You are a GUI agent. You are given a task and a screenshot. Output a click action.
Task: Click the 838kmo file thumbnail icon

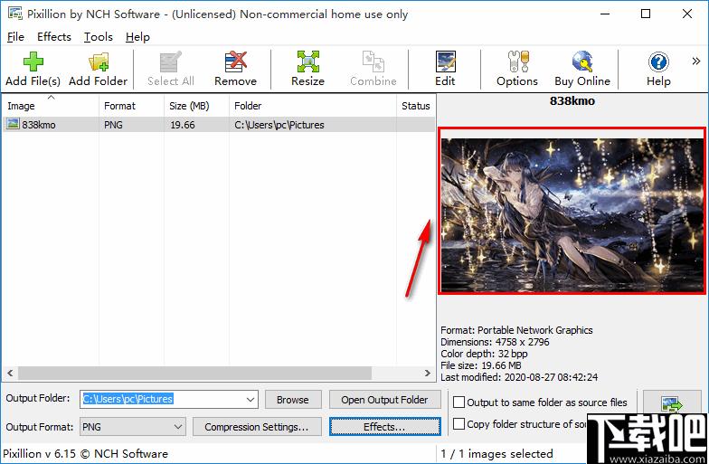click(13, 125)
